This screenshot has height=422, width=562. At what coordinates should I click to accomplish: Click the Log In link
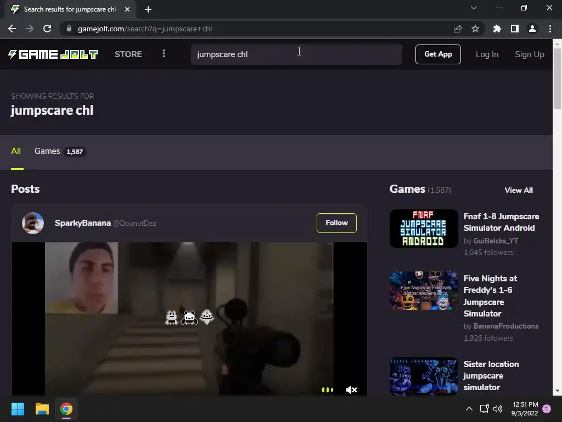487,54
